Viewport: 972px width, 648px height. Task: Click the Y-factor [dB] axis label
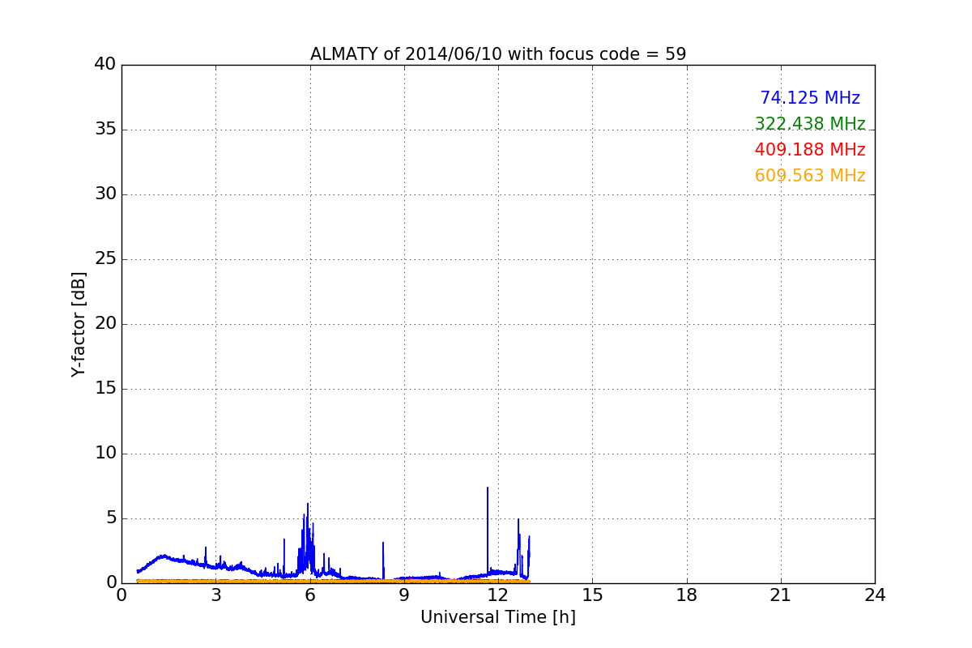click(x=79, y=324)
